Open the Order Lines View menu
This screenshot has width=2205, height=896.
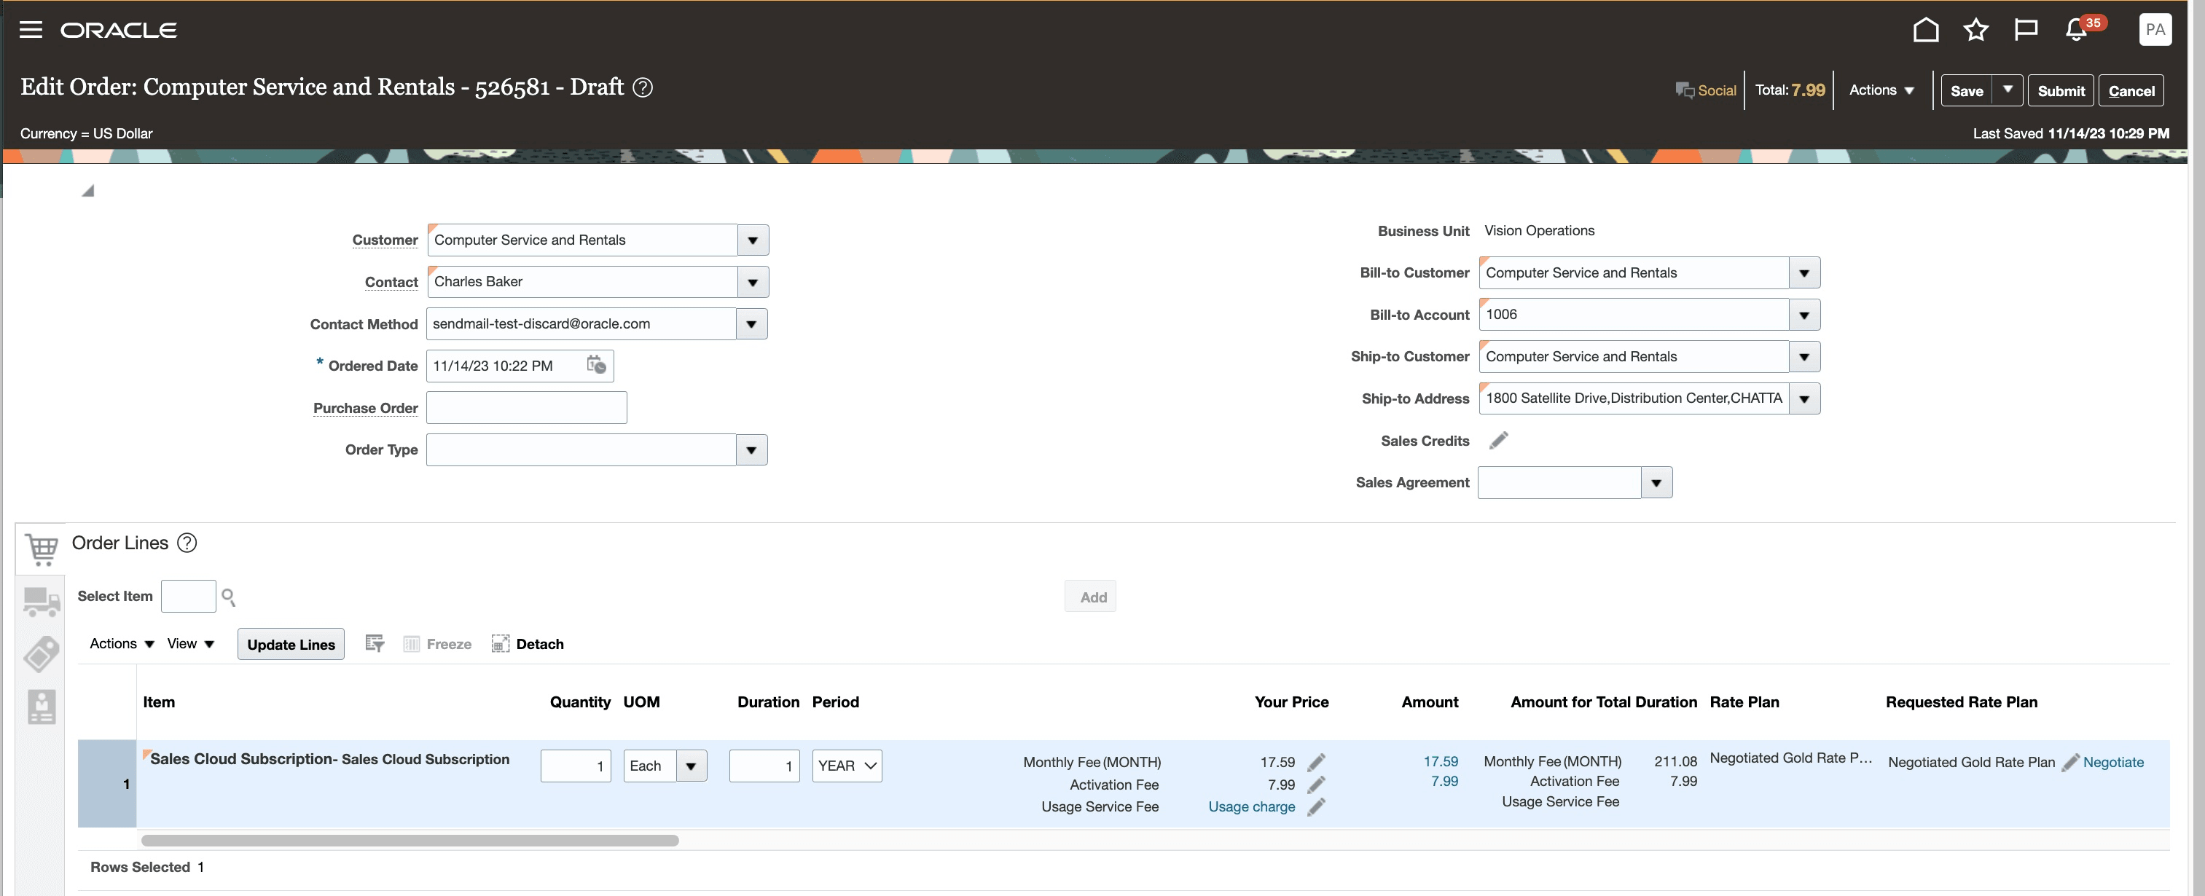click(190, 643)
